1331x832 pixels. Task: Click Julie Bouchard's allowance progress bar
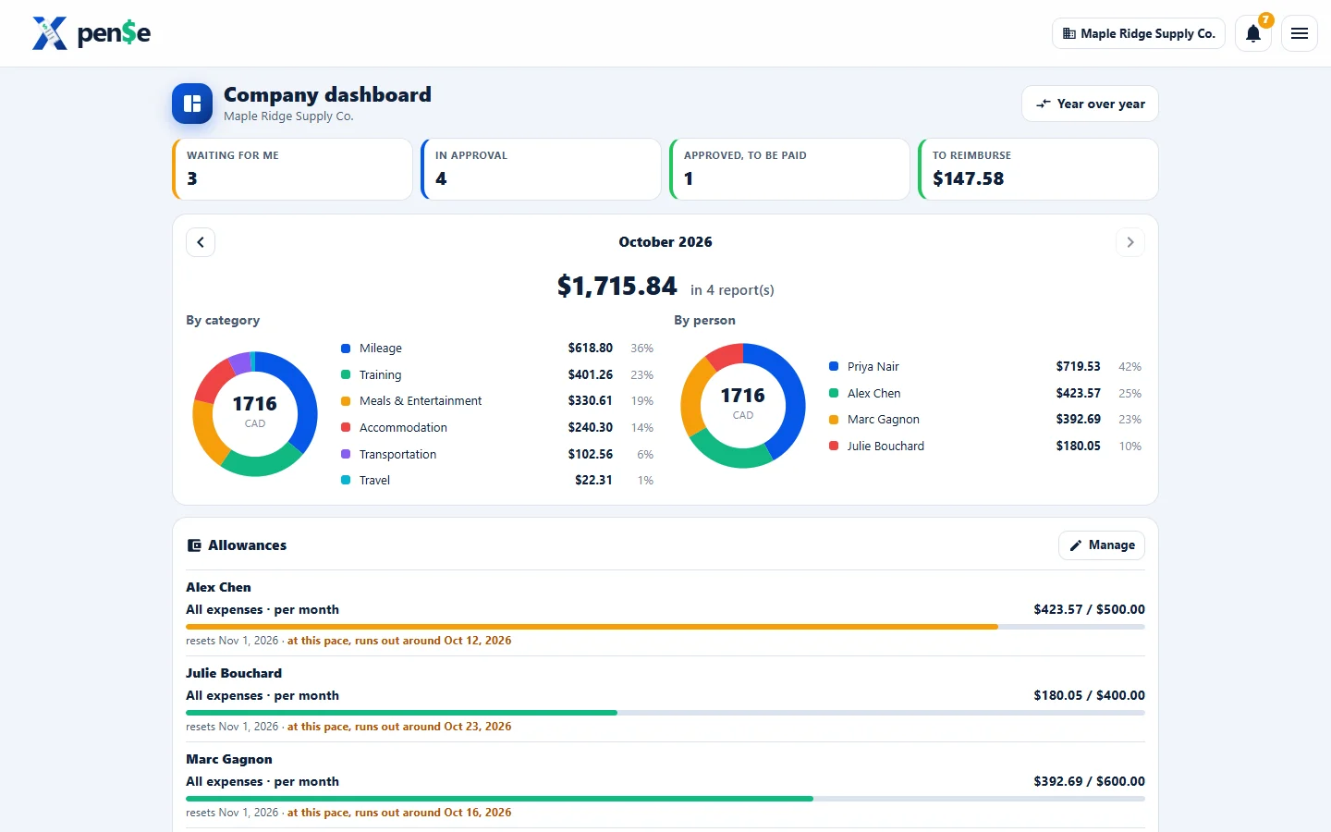click(x=665, y=713)
